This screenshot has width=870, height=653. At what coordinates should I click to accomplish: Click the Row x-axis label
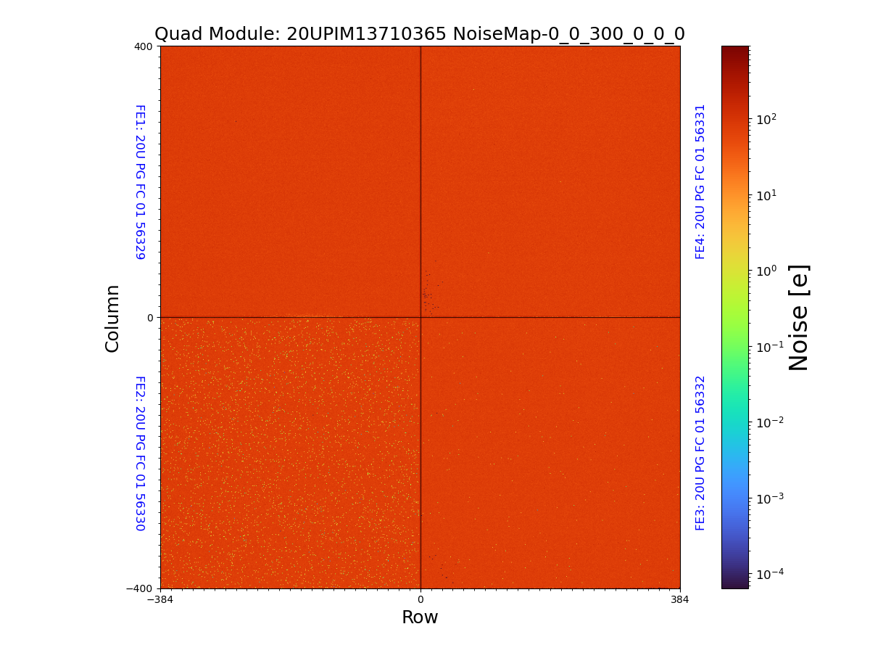[420, 617]
